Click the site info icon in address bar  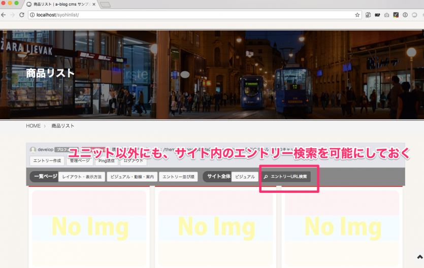pyautogui.click(x=32, y=15)
